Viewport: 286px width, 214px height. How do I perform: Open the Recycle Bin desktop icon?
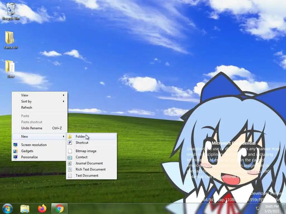[x=11, y=11]
